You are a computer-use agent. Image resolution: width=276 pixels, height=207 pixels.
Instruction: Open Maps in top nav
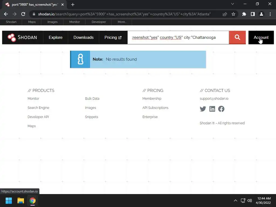click(x=32, y=22)
